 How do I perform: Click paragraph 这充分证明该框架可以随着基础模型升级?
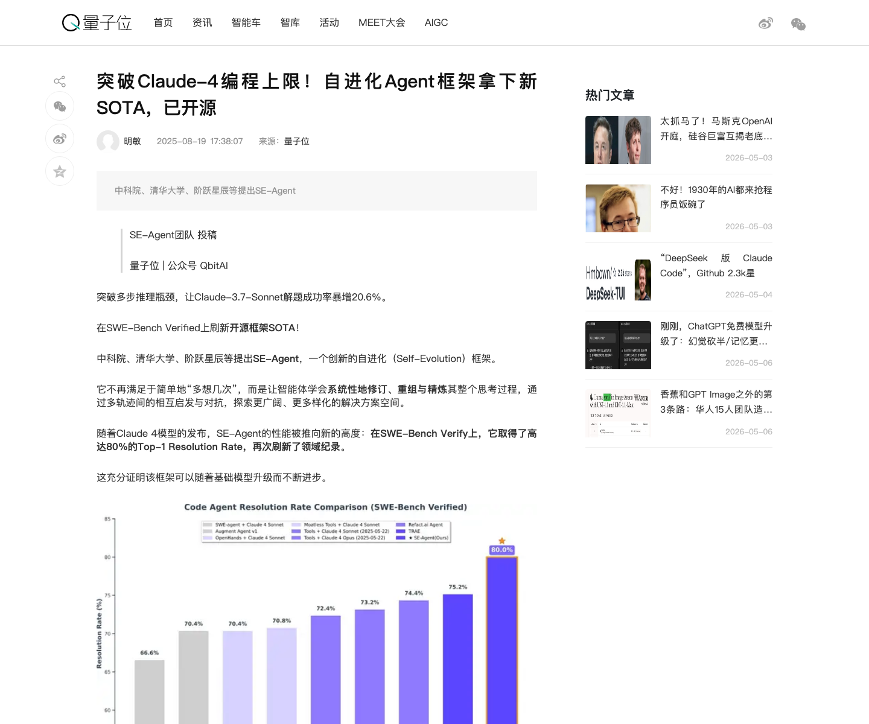tap(214, 477)
